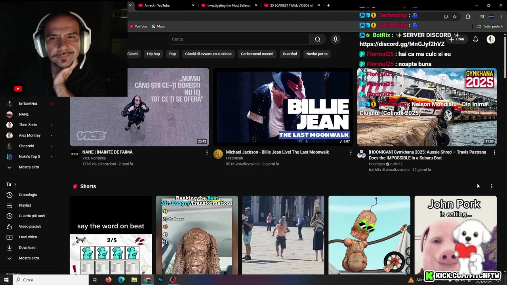Open the robot character Short

[x=369, y=235]
